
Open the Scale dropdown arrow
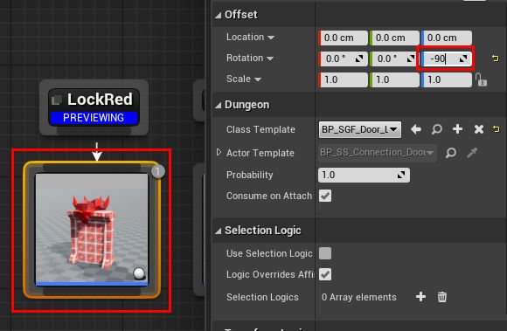click(x=258, y=79)
